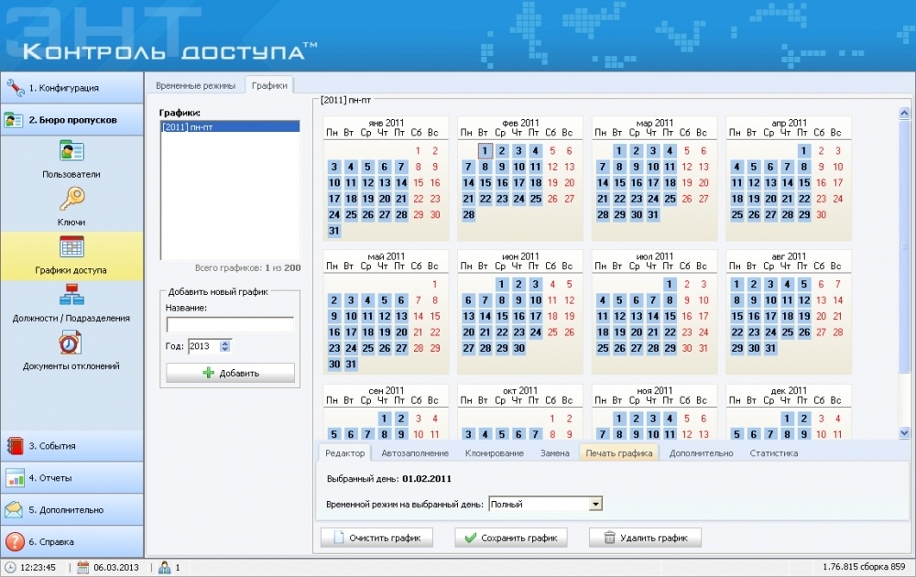Click the Год year spinner arrows
Screen dimensions: 916x577
pyautogui.click(x=225, y=346)
